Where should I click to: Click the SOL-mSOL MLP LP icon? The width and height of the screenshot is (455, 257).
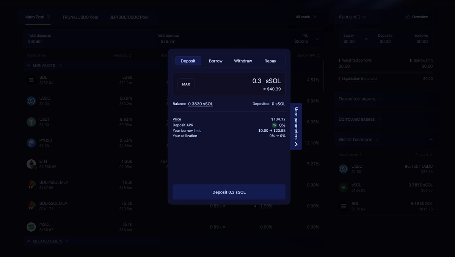[31, 185]
